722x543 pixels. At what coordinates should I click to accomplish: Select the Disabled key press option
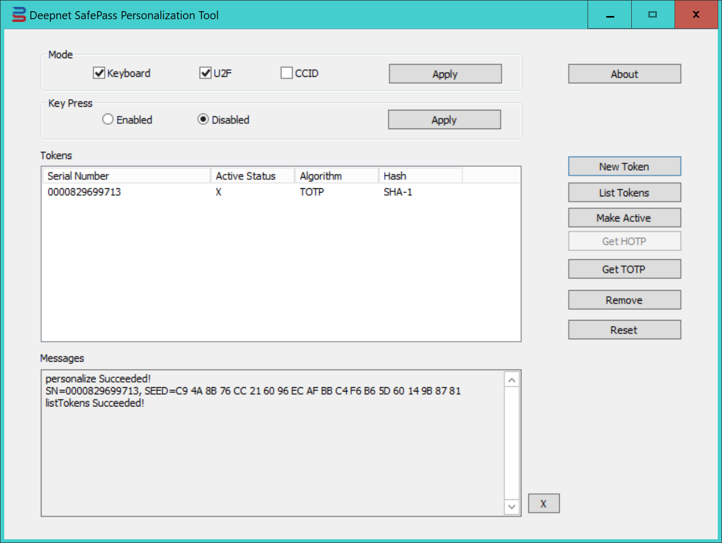click(x=203, y=119)
